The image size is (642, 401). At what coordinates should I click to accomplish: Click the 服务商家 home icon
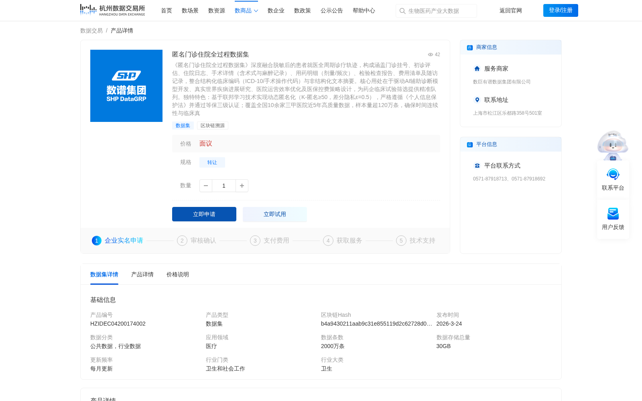[x=477, y=69]
